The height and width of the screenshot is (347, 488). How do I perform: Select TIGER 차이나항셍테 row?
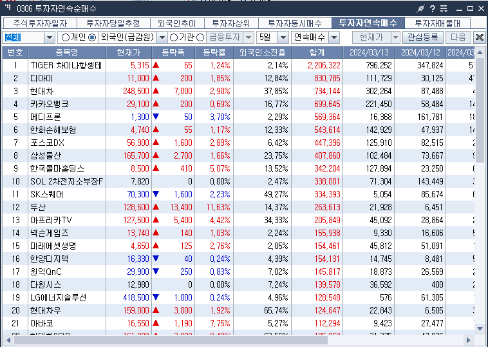[x=238, y=65]
